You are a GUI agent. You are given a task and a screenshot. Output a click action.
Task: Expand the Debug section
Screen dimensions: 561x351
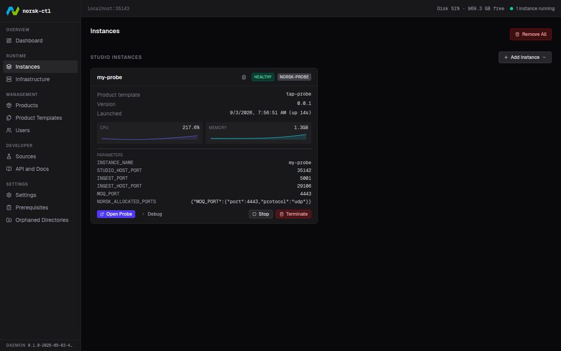[x=152, y=214]
